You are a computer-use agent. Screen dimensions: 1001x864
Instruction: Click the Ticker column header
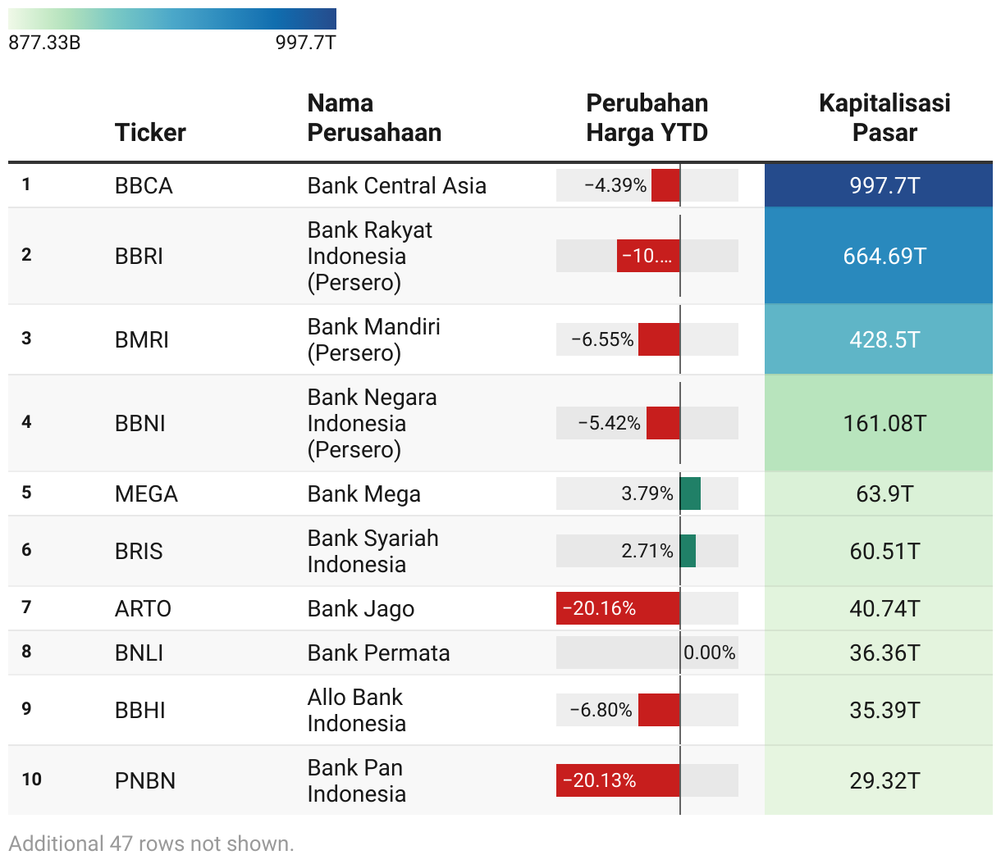pyautogui.click(x=150, y=132)
